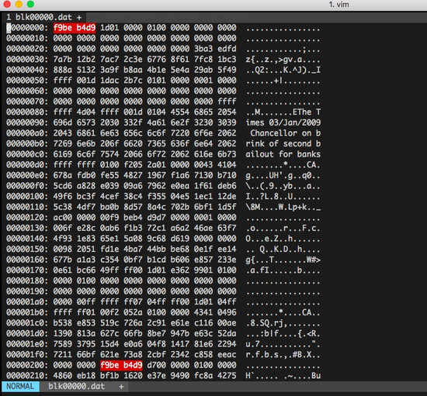Click the highlighted f9be bytes at offset 00000200

point(109,365)
